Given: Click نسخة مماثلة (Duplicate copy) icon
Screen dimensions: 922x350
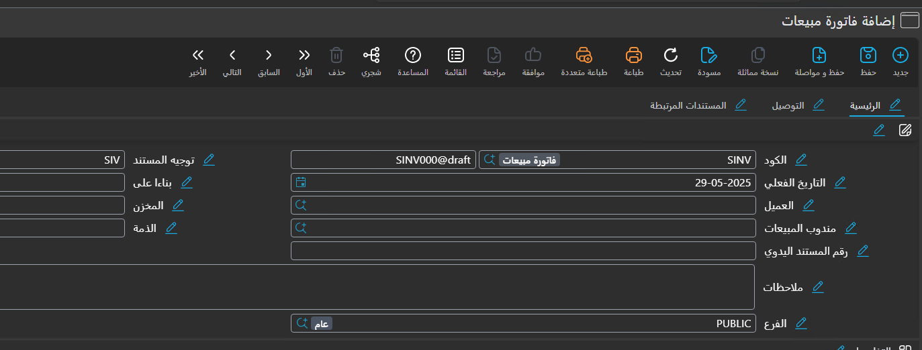Looking at the screenshot, I should coord(758,55).
